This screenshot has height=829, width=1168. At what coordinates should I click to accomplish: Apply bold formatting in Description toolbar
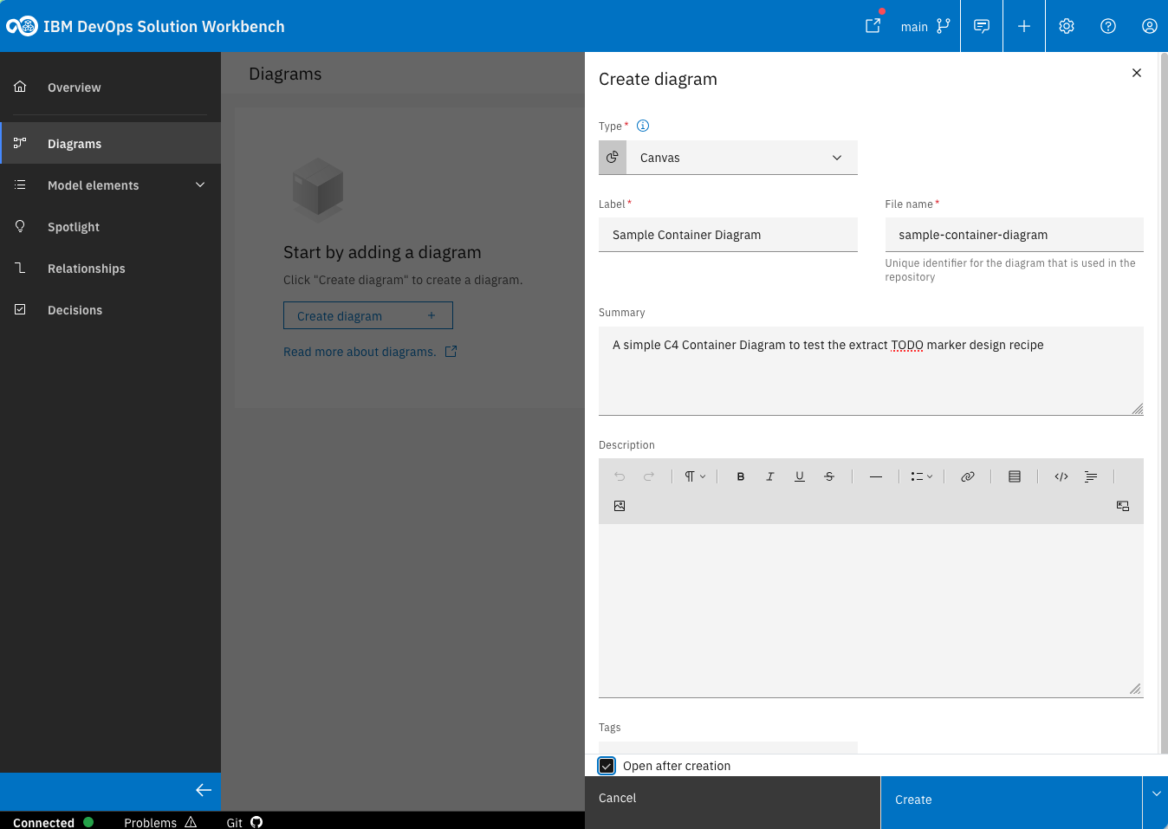point(741,476)
